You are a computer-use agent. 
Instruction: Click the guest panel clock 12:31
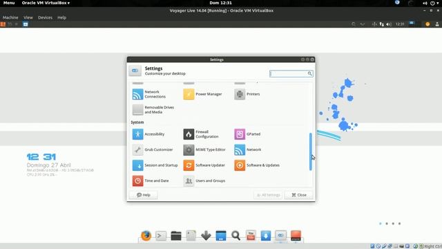tap(400, 24)
